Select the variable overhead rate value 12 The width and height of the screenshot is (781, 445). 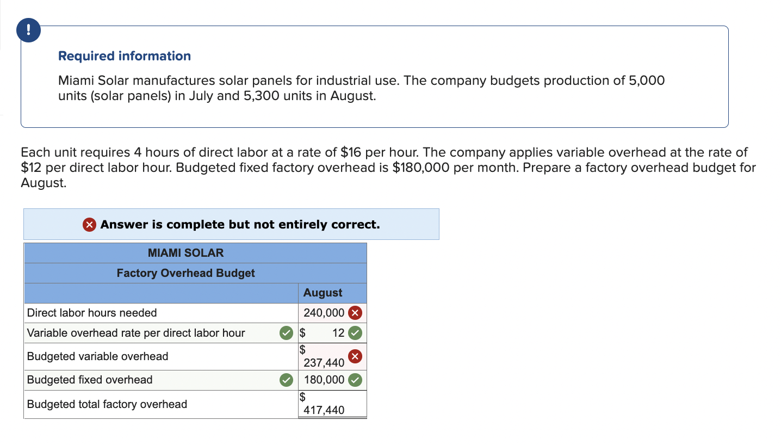coord(338,333)
